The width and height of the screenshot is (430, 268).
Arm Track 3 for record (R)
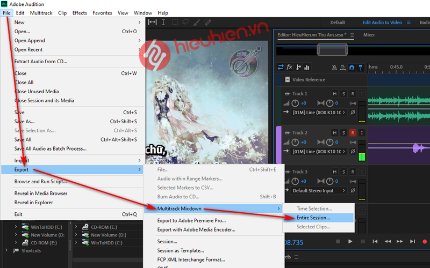click(353, 172)
